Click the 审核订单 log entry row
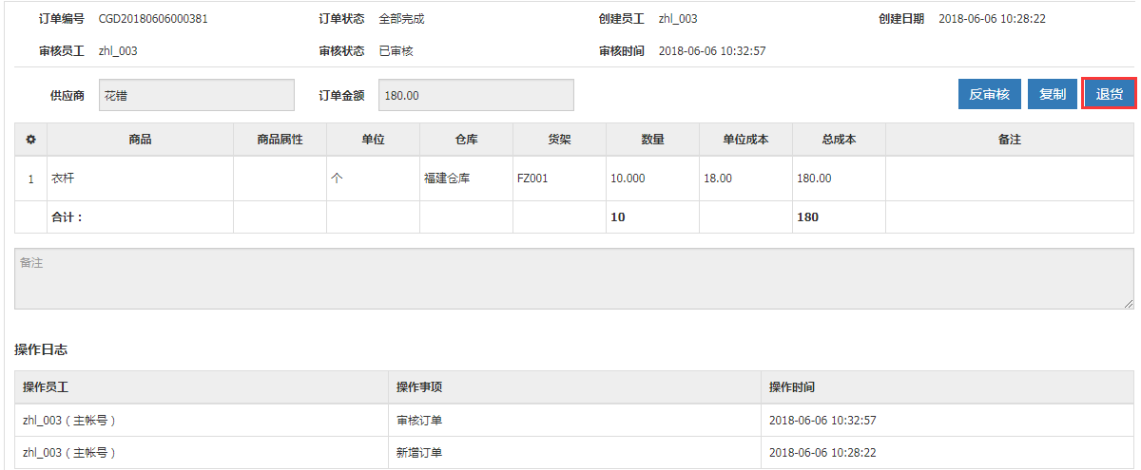The image size is (1141, 470). pyautogui.click(x=418, y=420)
